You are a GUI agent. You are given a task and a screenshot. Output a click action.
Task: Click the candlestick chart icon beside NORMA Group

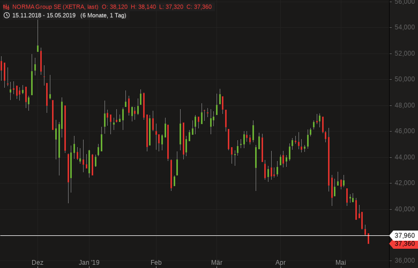[6, 7]
